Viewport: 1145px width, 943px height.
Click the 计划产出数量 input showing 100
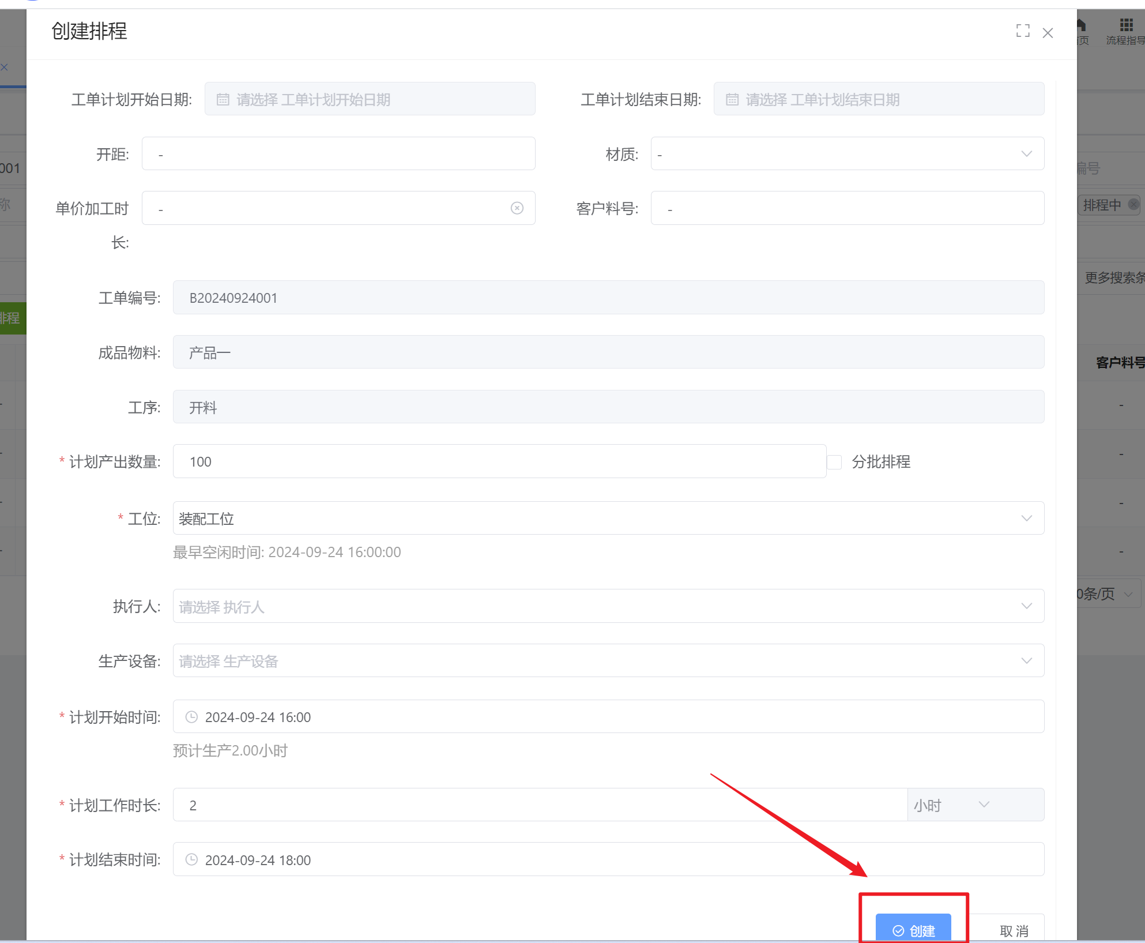[499, 461]
